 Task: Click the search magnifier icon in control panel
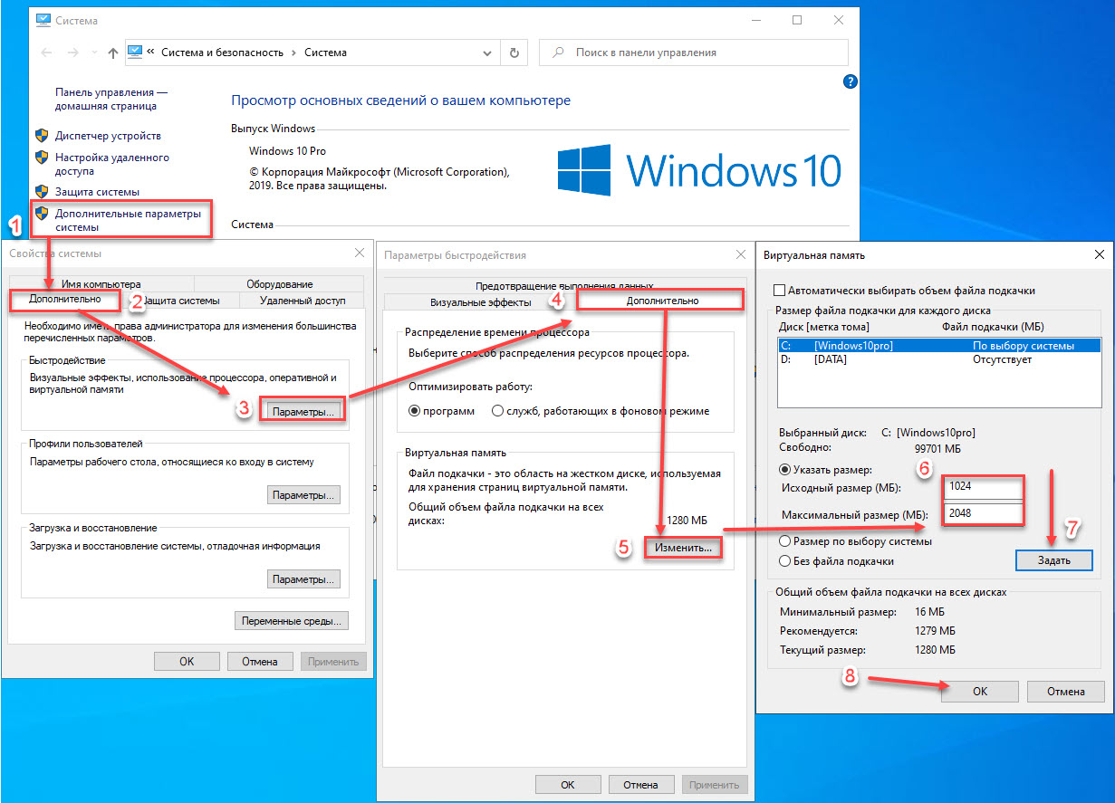pyautogui.click(x=559, y=53)
